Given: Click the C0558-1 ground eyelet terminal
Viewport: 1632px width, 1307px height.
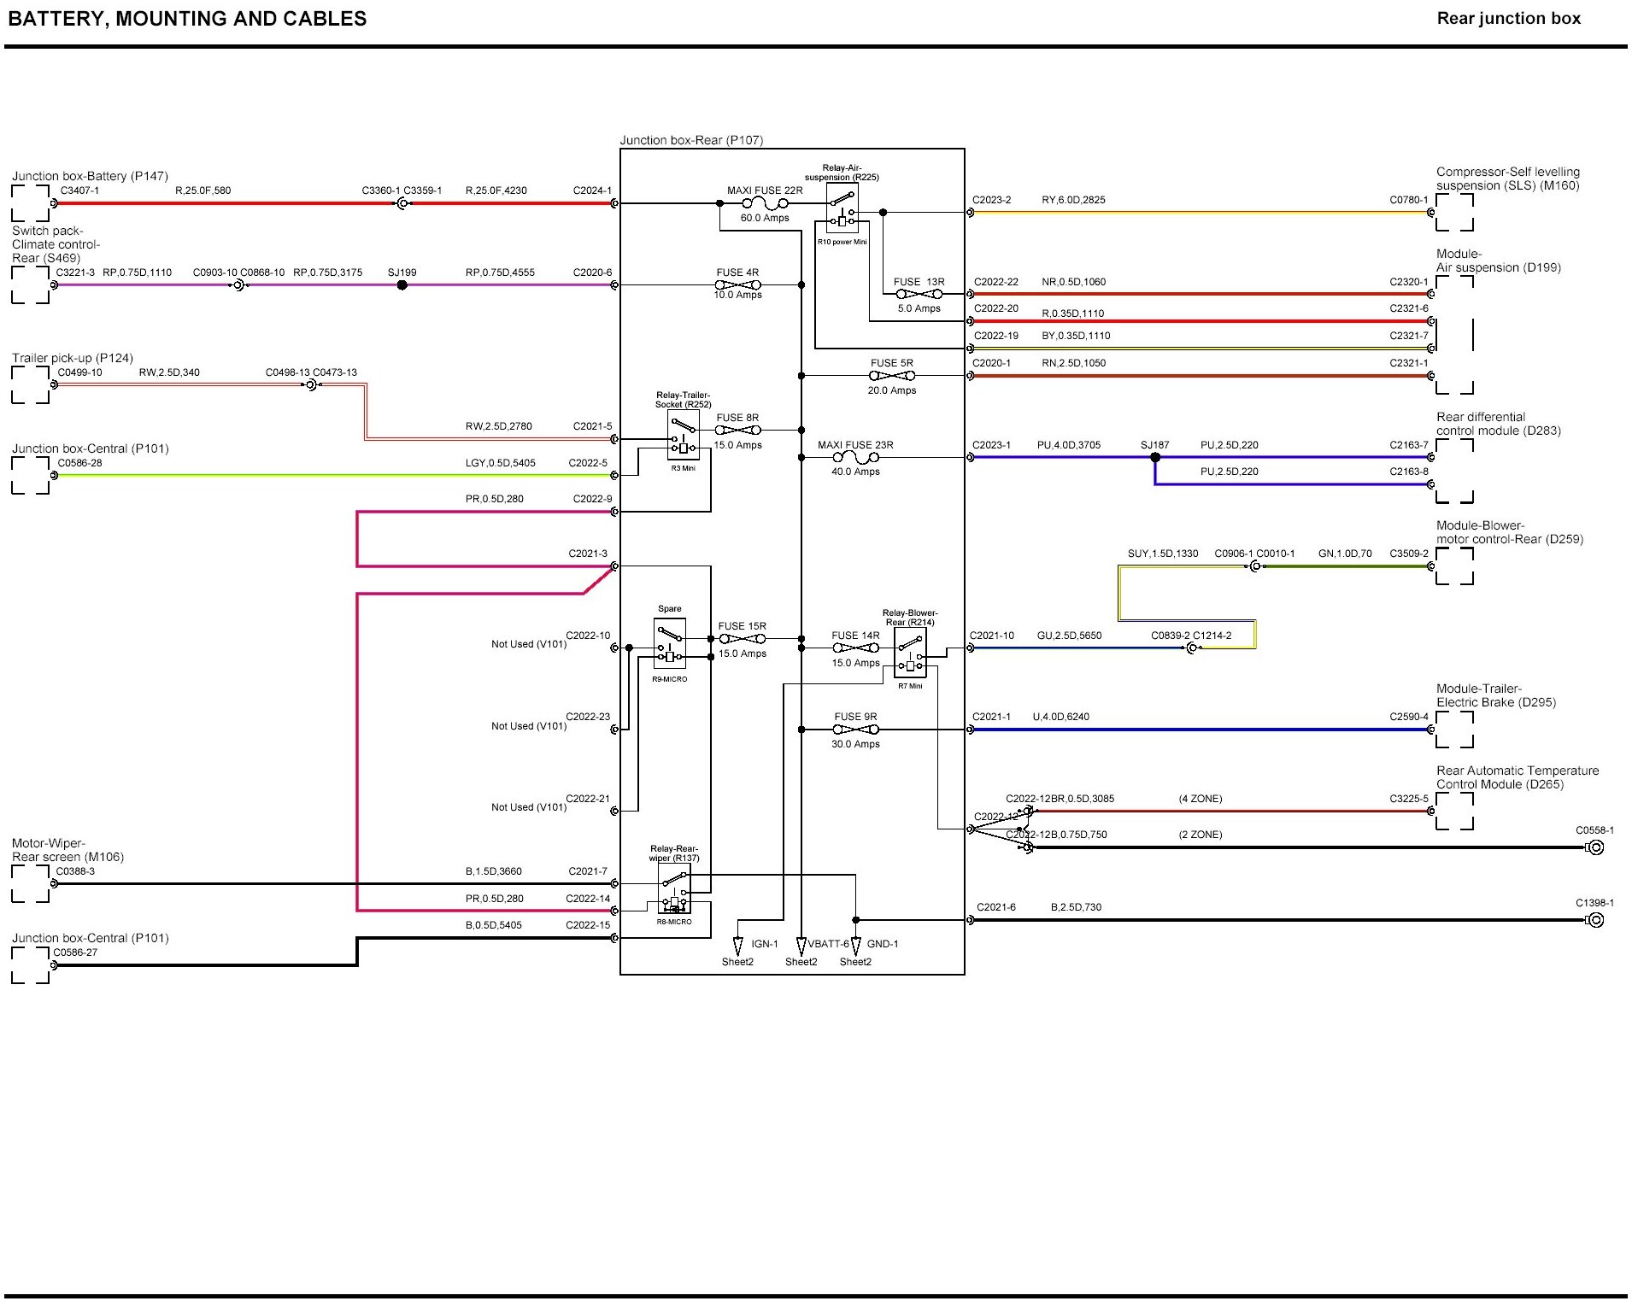Looking at the screenshot, I should pyautogui.click(x=1594, y=847).
